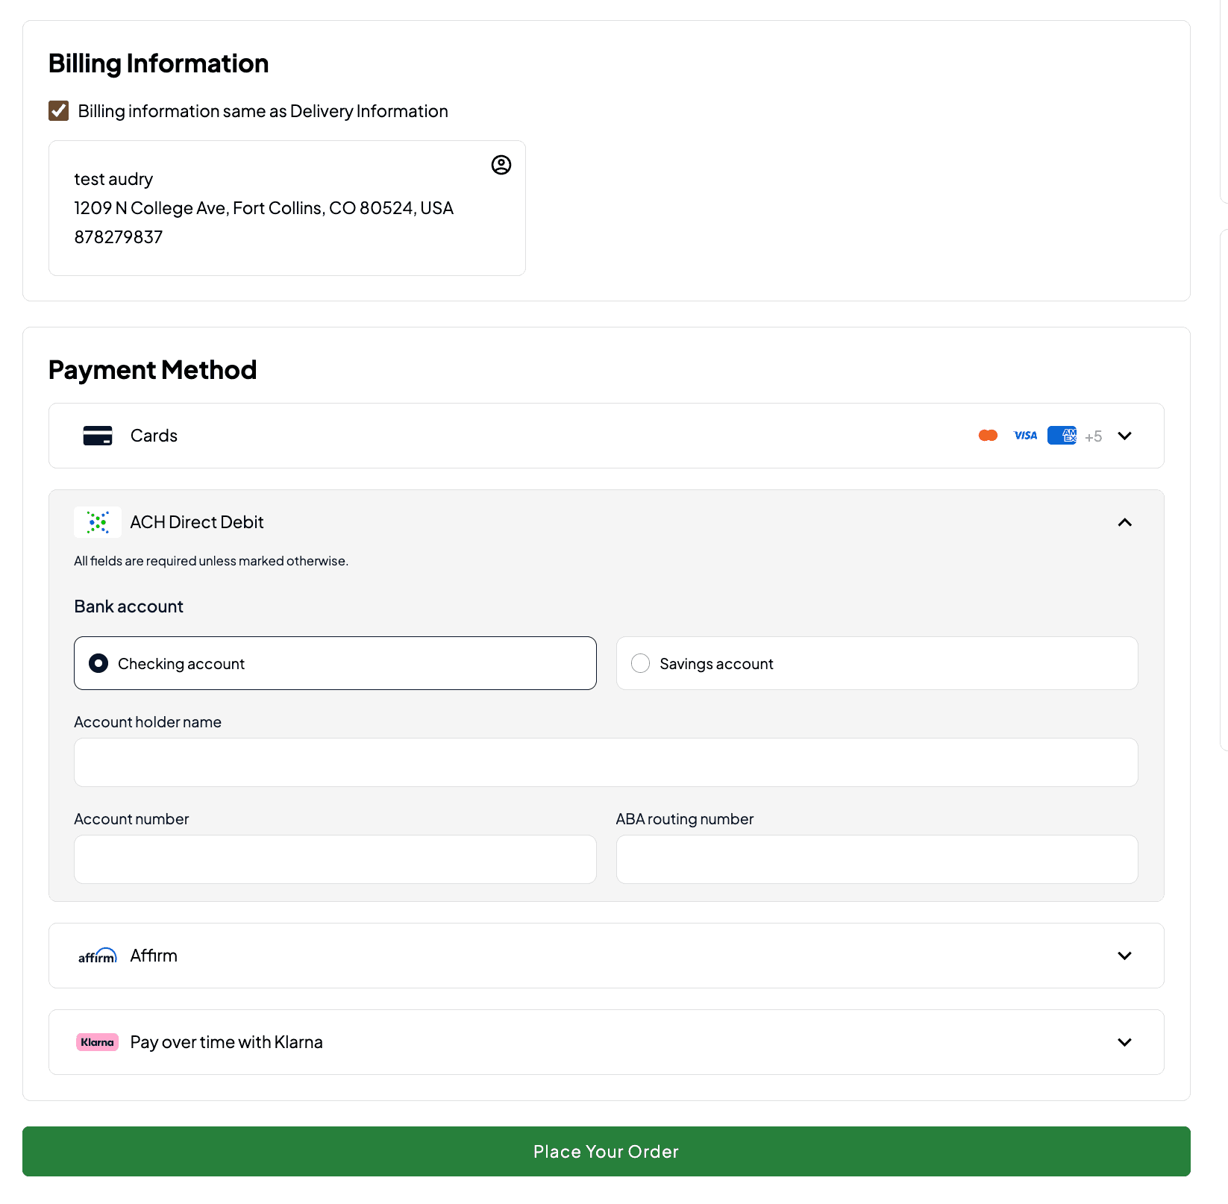Image resolution: width=1228 pixels, height=1204 pixels.
Task: Select the Checking account radio button
Action: coord(98,663)
